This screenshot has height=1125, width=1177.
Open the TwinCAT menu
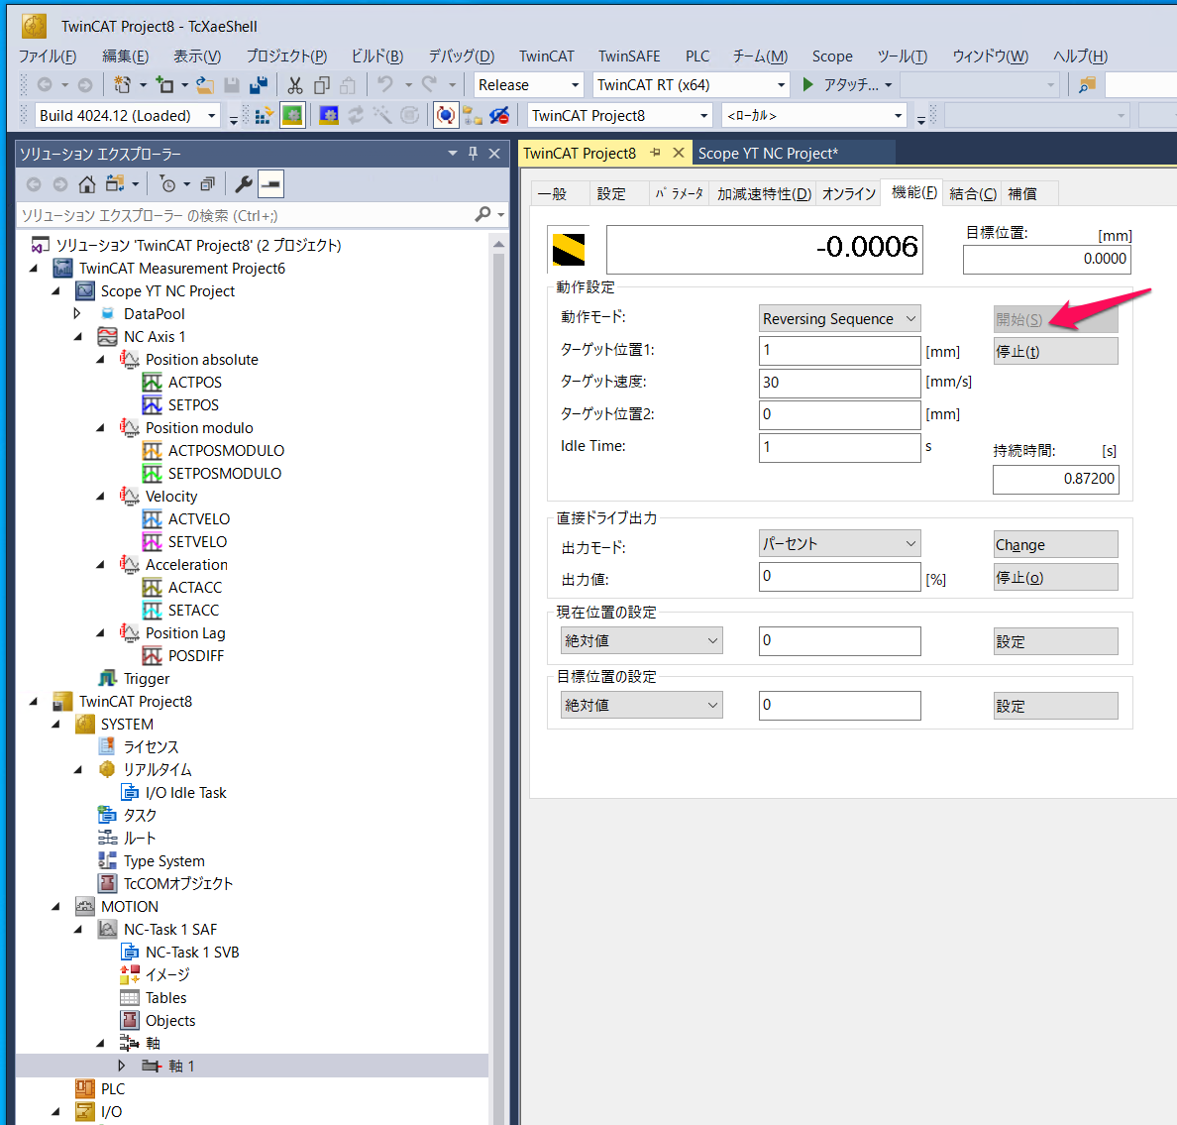point(547,56)
